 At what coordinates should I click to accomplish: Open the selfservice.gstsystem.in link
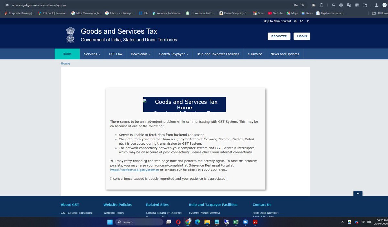[135, 170]
